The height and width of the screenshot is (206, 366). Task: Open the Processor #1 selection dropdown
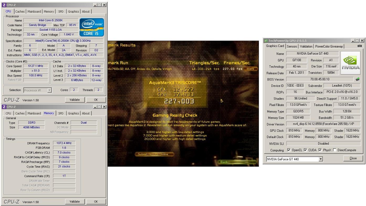click(50, 90)
